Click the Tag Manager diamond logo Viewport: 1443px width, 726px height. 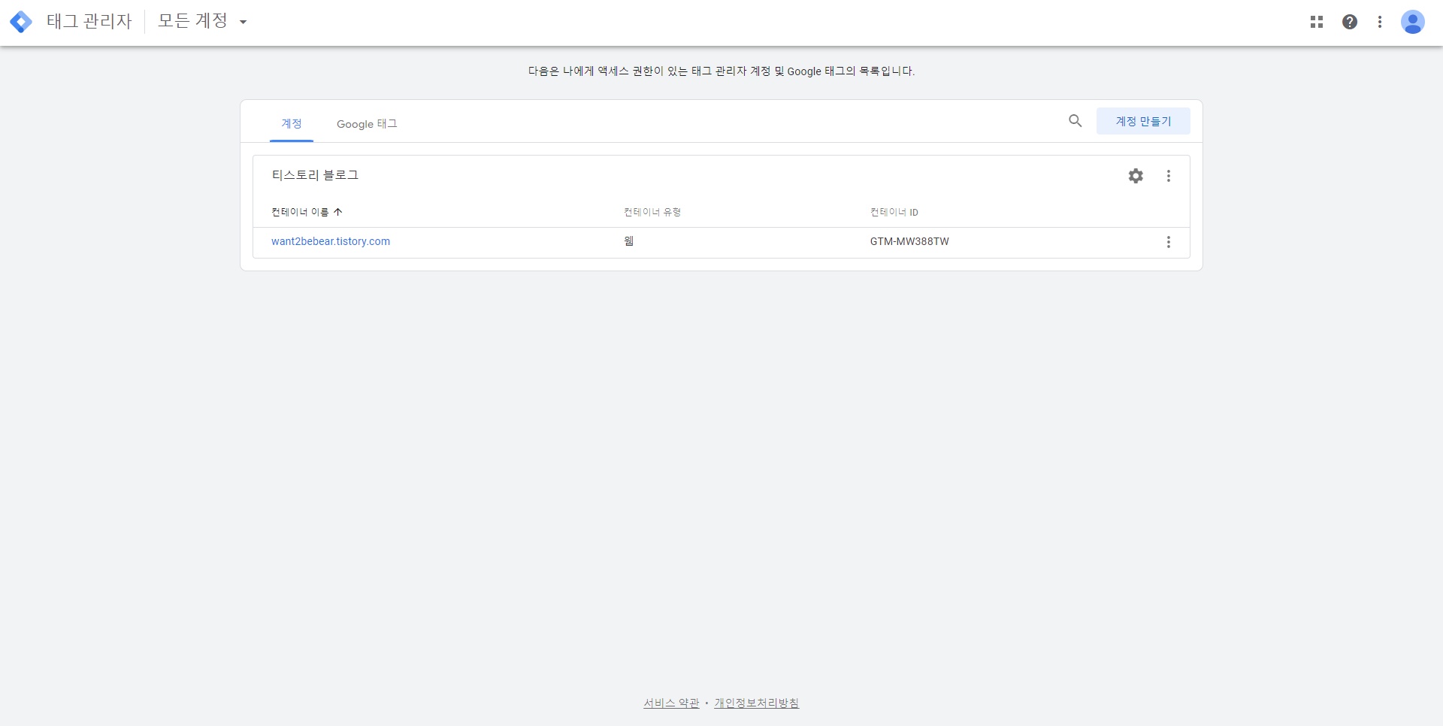tap(21, 22)
